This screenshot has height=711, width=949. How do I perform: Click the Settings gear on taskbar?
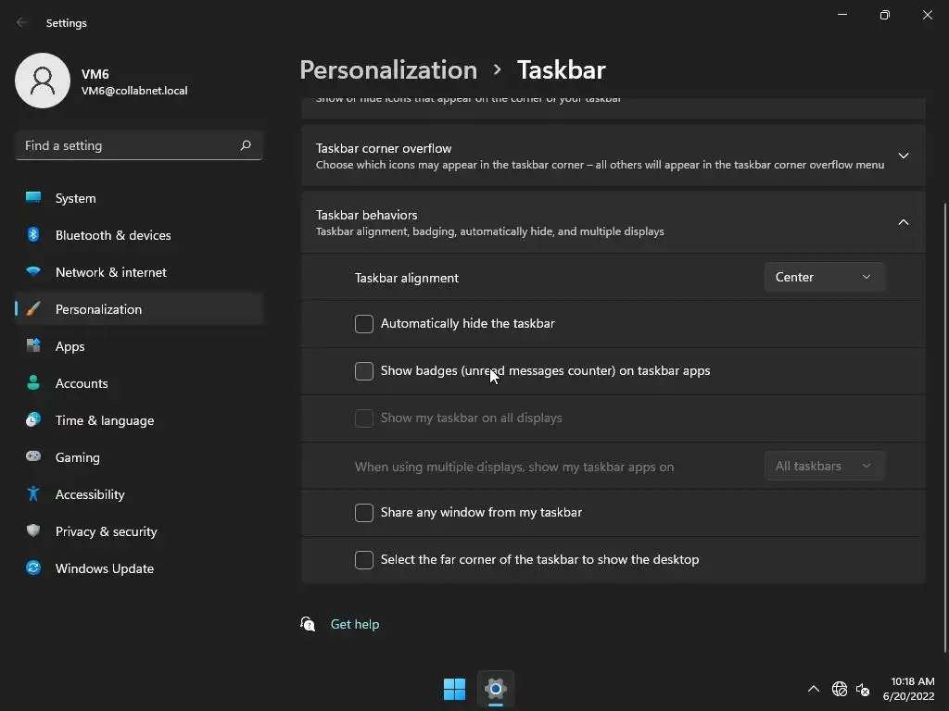496,689
